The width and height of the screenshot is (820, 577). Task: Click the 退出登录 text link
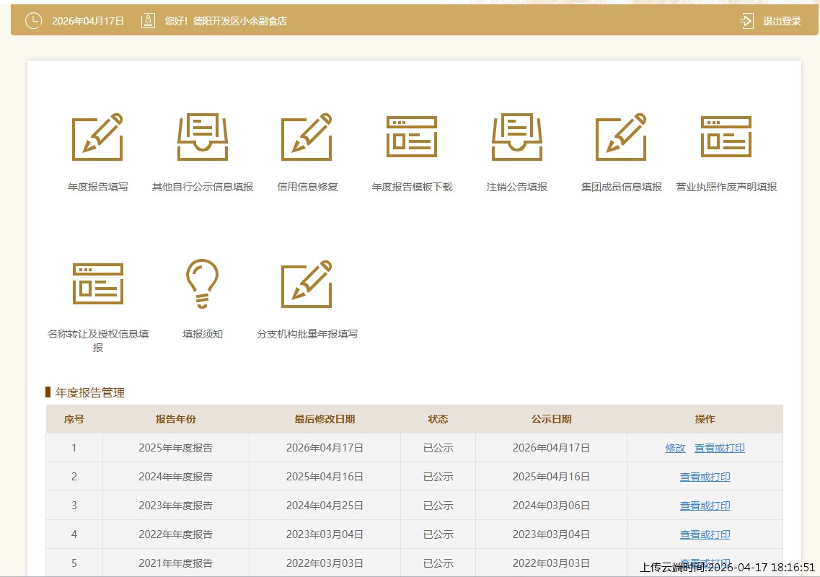point(782,21)
